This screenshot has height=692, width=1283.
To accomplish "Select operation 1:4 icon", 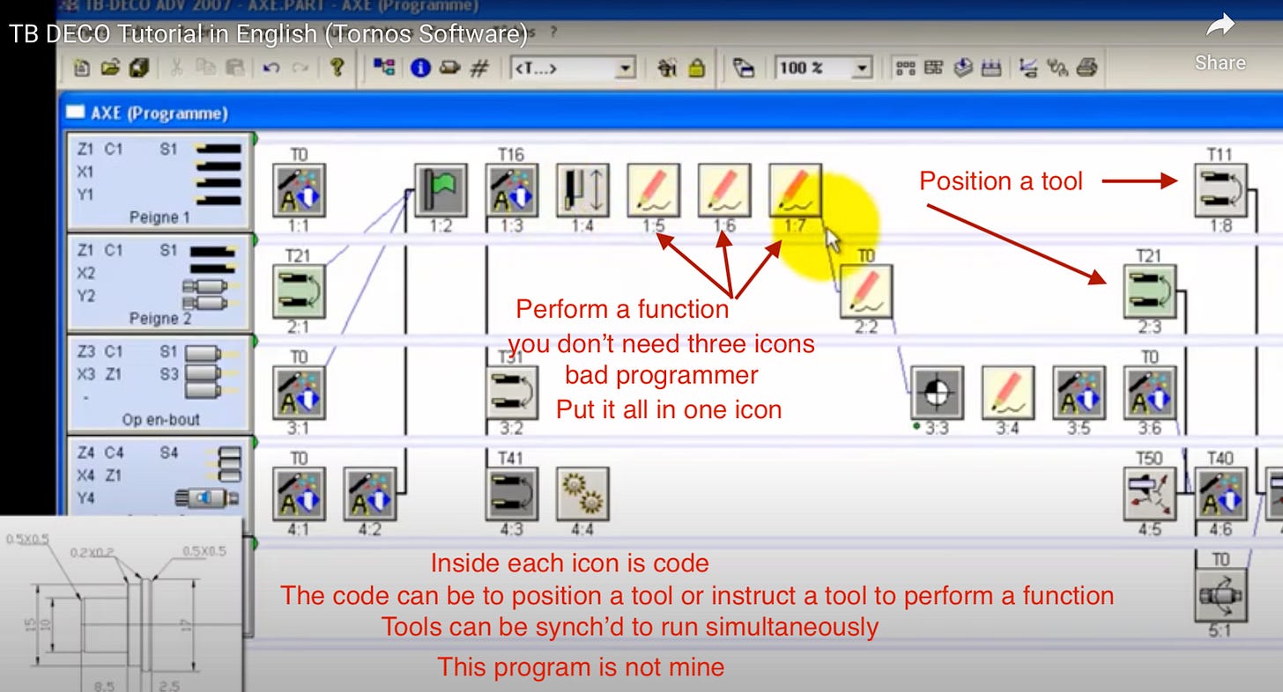I will point(583,190).
